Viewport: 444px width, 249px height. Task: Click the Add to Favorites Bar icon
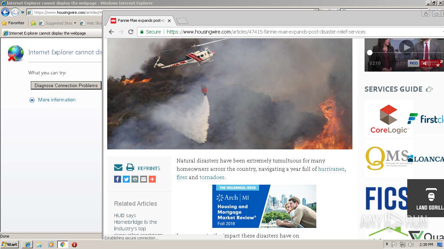[x=33, y=23]
